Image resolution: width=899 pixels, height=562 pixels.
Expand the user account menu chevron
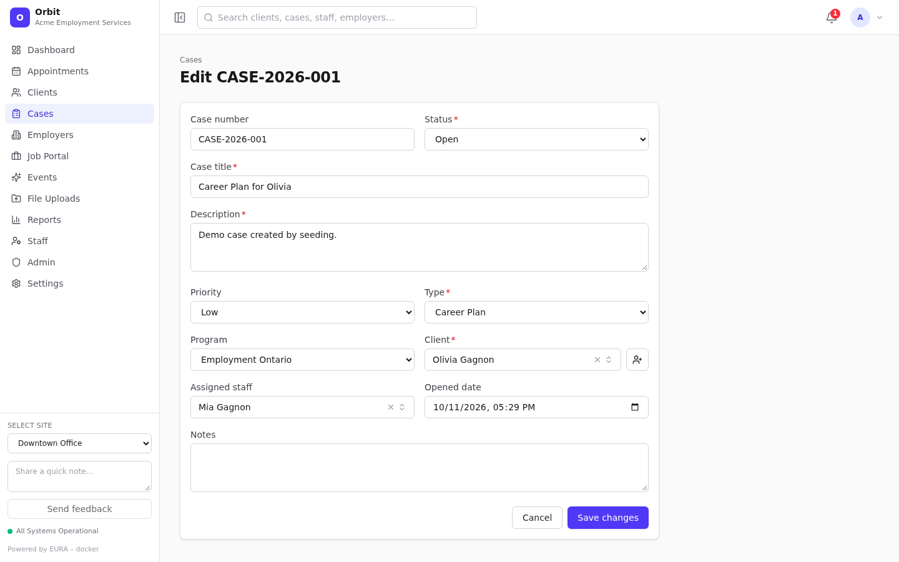click(880, 17)
